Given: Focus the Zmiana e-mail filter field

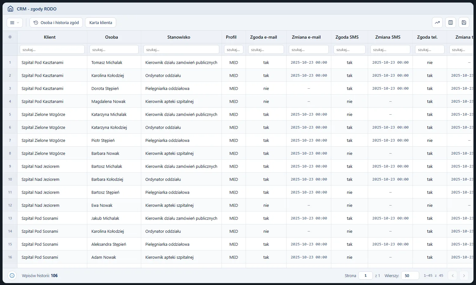Looking at the screenshot, I should 309,49.
